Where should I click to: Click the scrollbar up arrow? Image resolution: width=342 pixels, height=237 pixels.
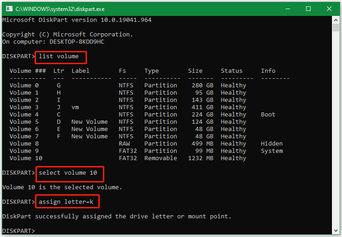click(x=336, y=20)
